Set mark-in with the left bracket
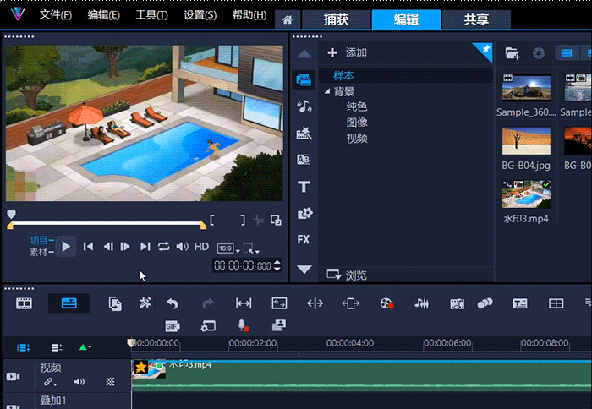This screenshot has width=592, height=409. 211,220
